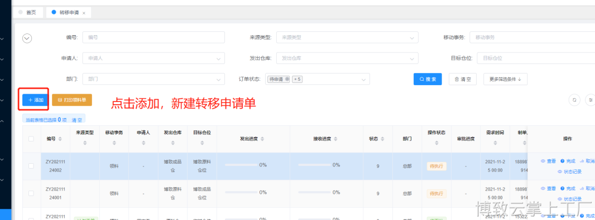Open 状态记录 for order ZY20211124002
This screenshot has width=595, height=220.
pyautogui.click(x=569, y=172)
